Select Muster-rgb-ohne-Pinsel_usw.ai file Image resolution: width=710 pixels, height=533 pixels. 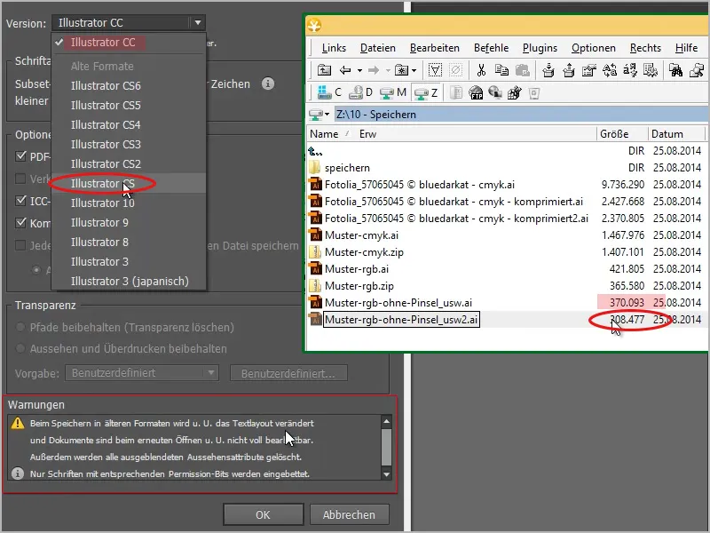tap(505, 303)
